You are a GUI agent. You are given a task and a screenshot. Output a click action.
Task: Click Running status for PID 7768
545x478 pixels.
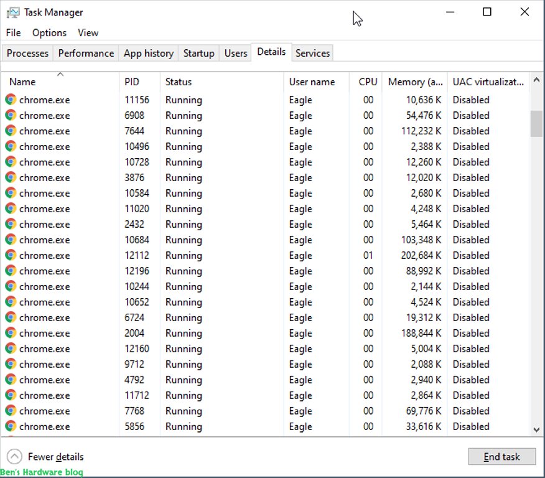pos(184,411)
